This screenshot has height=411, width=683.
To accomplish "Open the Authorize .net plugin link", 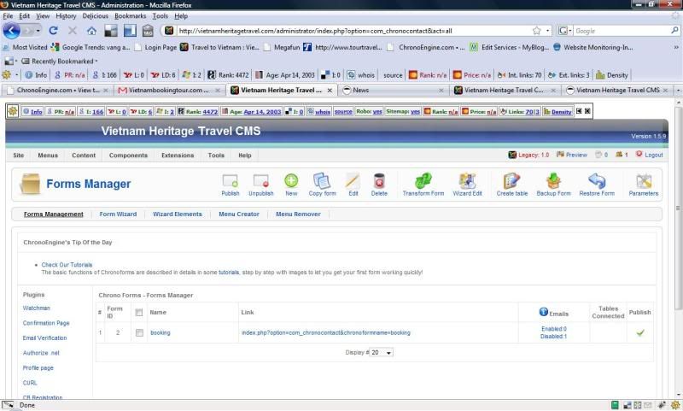I will [x=41, y=353].
